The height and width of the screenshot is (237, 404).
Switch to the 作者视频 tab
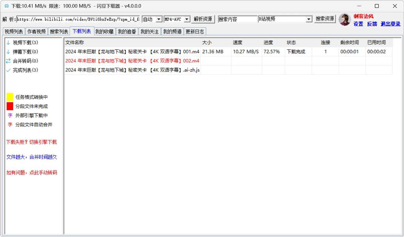37,31
